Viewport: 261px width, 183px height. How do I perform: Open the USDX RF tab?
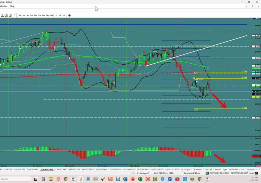click(x=208, y=169)
